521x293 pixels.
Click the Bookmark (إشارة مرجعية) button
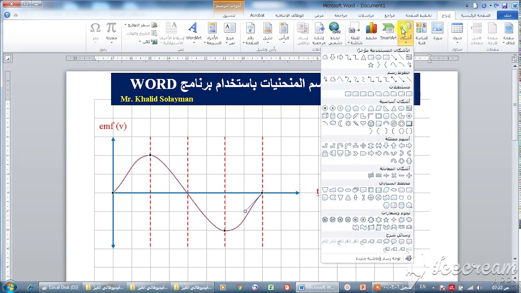[319, 33]
